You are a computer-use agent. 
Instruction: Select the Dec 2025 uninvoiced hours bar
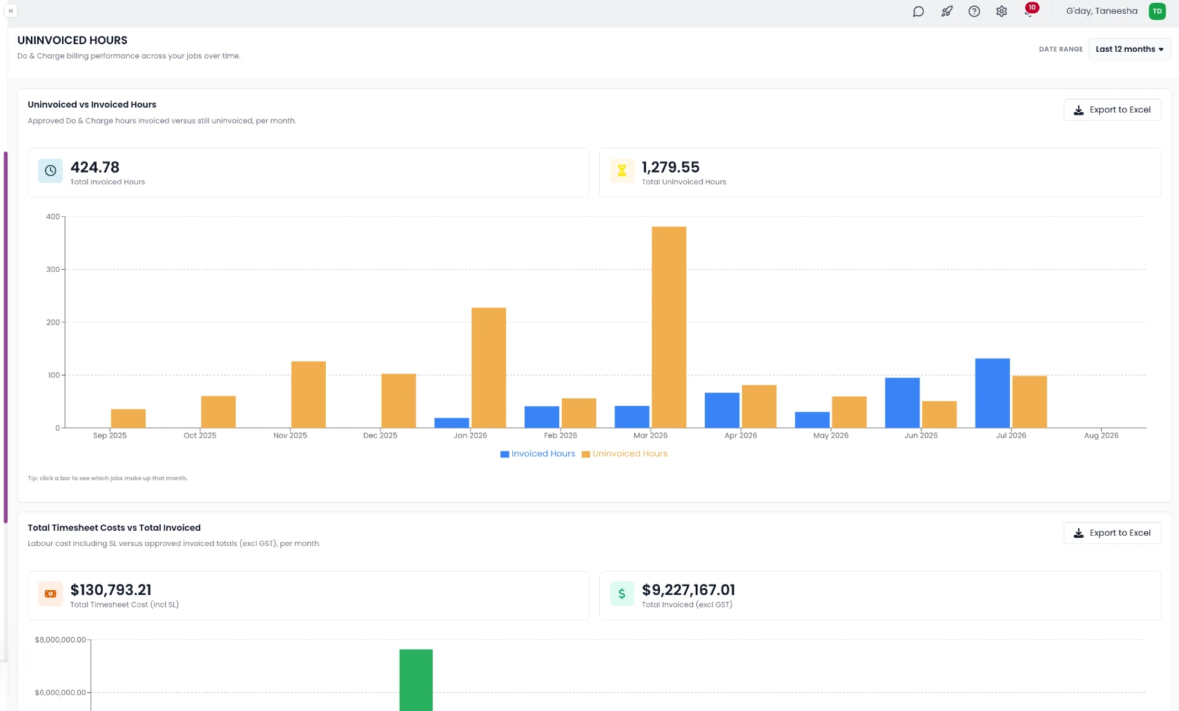399,401
